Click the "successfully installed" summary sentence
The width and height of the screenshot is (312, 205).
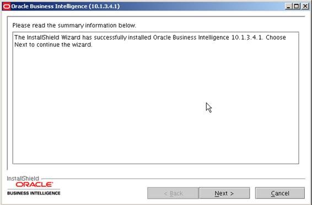150,37
